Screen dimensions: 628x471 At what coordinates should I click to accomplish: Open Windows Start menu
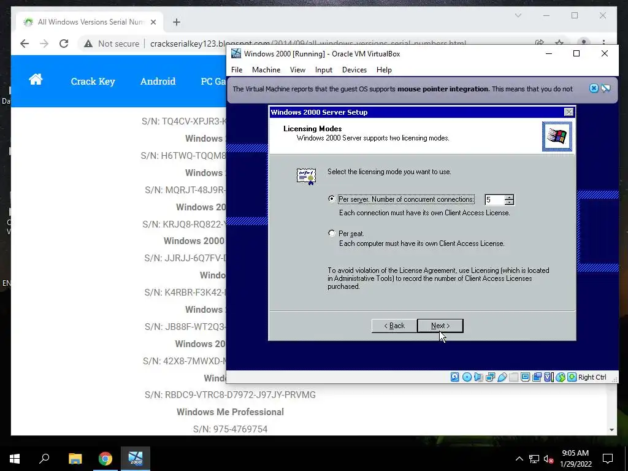point(15,458)
